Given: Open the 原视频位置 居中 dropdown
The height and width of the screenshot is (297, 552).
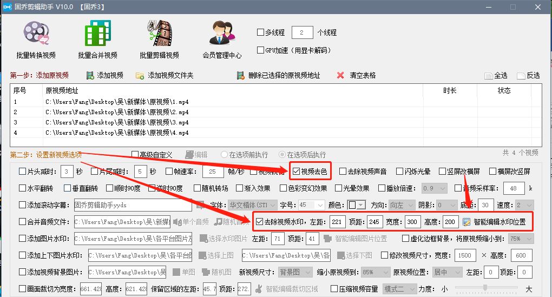Looking at the screenshot, I should [447, 272].
